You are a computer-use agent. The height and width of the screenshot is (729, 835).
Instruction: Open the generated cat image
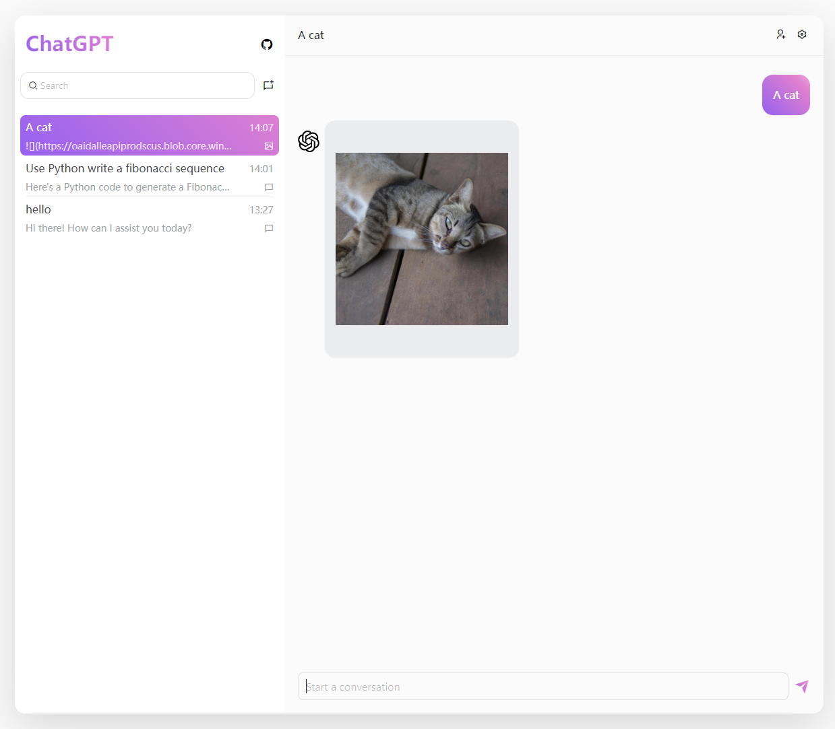[422, 239]
